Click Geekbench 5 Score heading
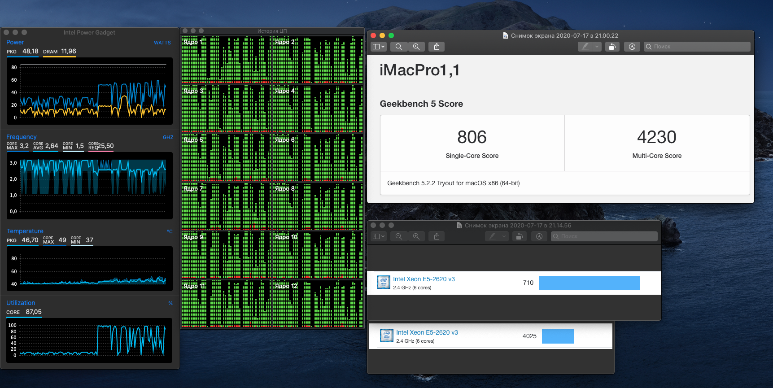The width and height of the screenshot is (773, 388). point(421,104)
